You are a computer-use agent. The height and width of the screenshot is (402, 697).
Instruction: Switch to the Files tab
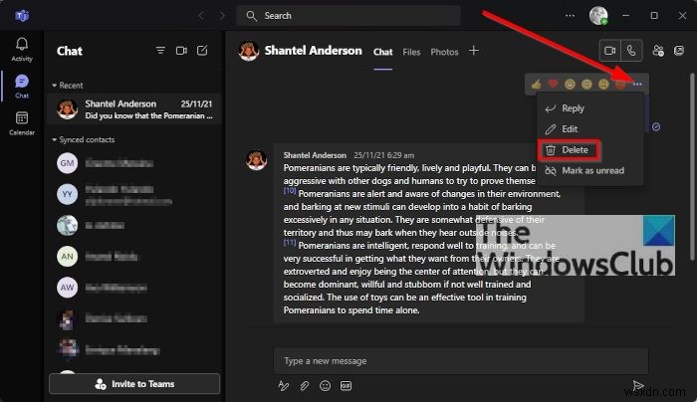point(411,52)
